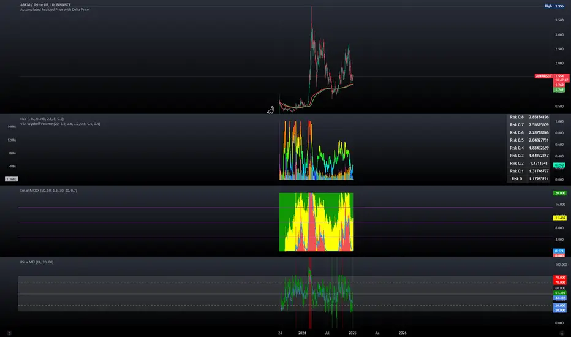Click the 160M volume axis label
This screenshot has height=337, width=571.
(12, 127)
